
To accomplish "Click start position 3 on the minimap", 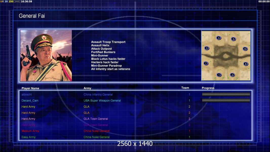I will [207, 48].
